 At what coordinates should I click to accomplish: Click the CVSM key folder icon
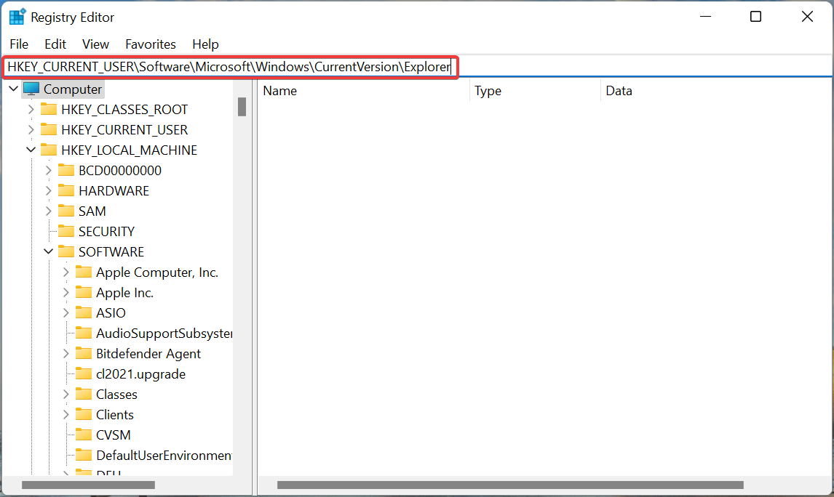(84, 435)
